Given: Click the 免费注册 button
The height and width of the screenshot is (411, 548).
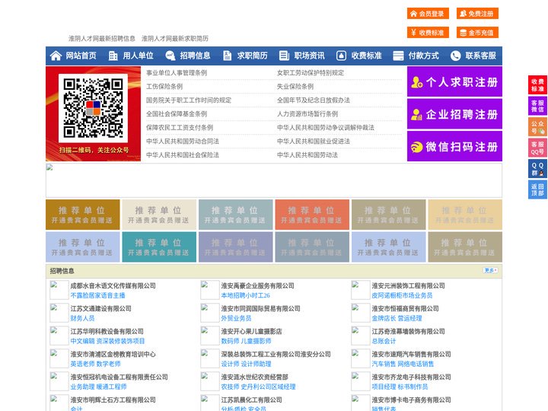Looking at the screenshot, I should (x=477, y=14).
